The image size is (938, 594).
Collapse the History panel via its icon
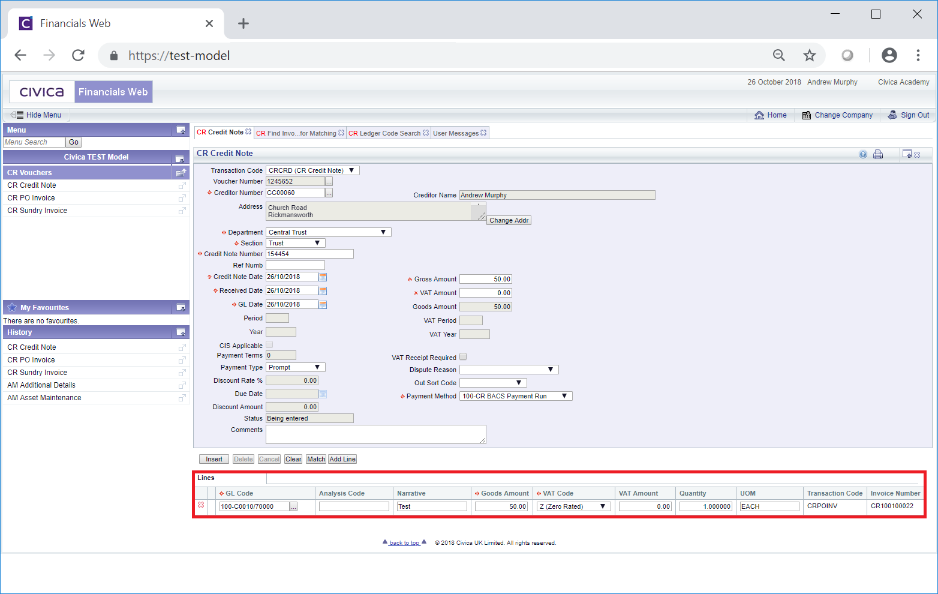(x=180, y=332)
